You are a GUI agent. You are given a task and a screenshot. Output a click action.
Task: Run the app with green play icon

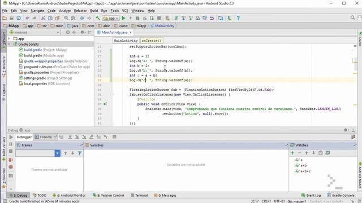pos(123,18)
